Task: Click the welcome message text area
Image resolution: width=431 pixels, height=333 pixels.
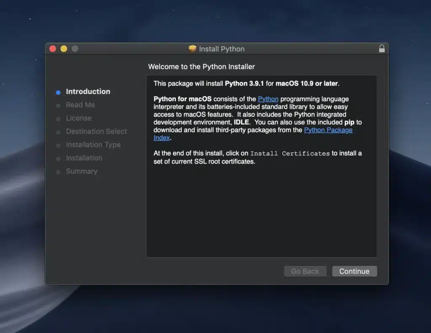Action: pos(202,67)
